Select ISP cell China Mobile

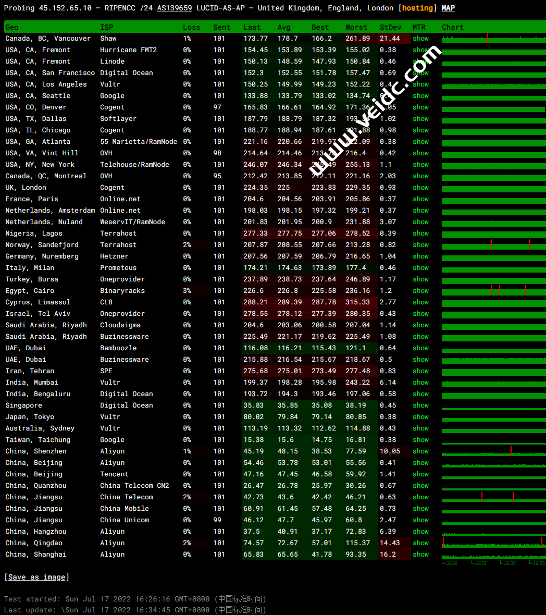[x=124, y=508]
